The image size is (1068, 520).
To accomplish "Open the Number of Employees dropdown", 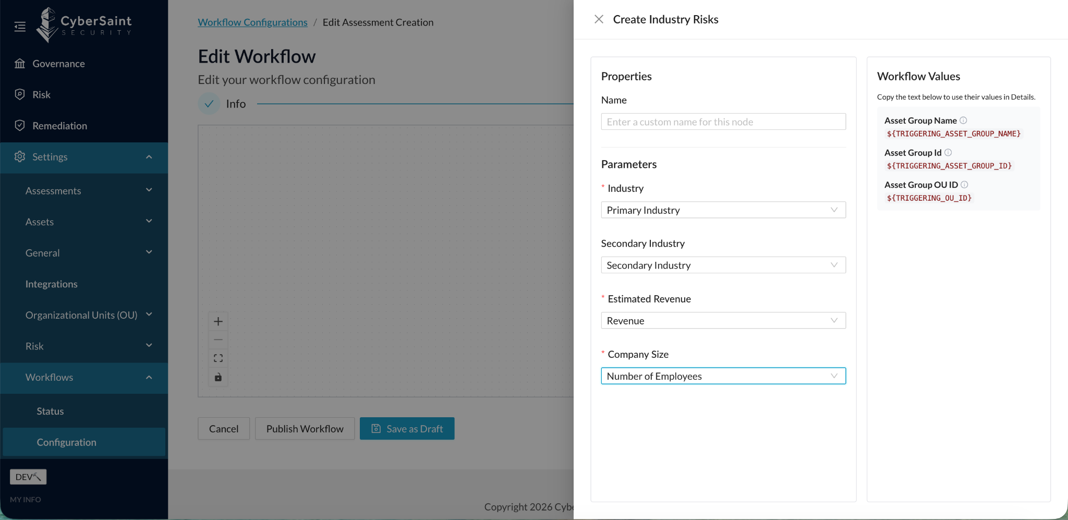I will coord(723,376).
